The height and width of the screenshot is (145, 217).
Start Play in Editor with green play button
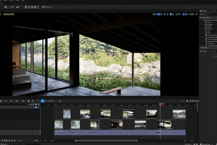coord(26,7)
